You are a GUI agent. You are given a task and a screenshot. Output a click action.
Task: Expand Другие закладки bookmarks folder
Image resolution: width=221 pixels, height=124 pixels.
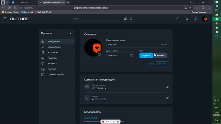click(200, 12)
